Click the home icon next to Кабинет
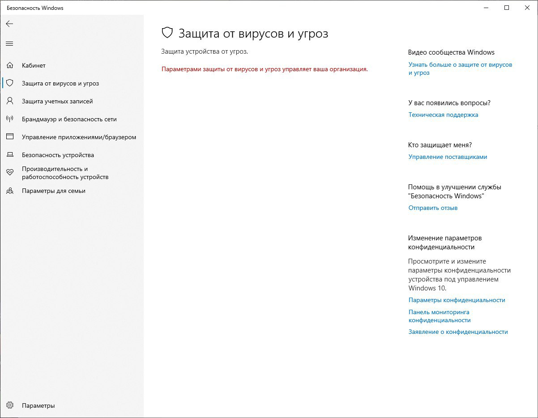 [10, 65]
